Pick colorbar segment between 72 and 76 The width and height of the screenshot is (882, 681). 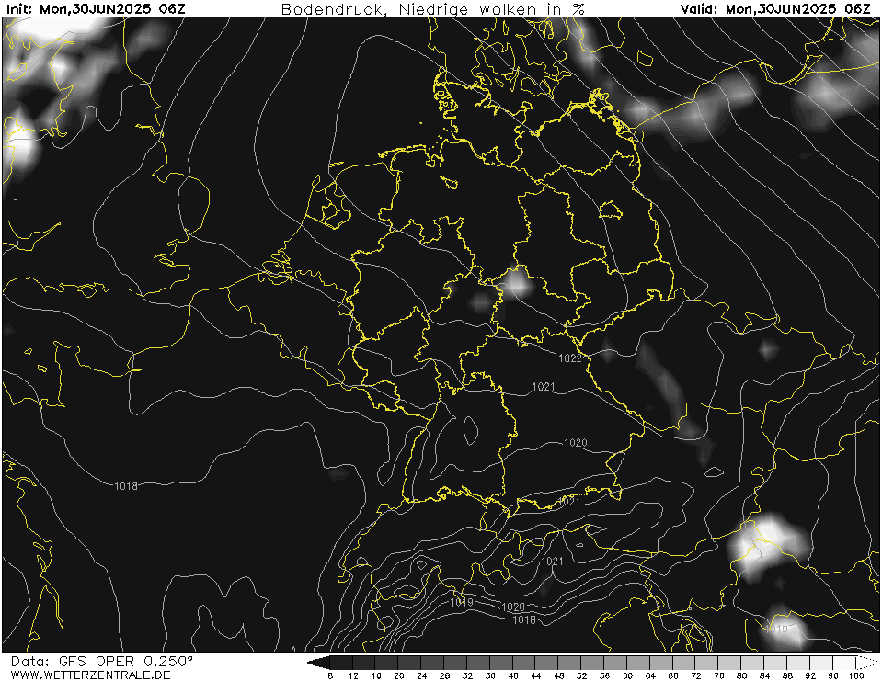(x=707, y=663)
